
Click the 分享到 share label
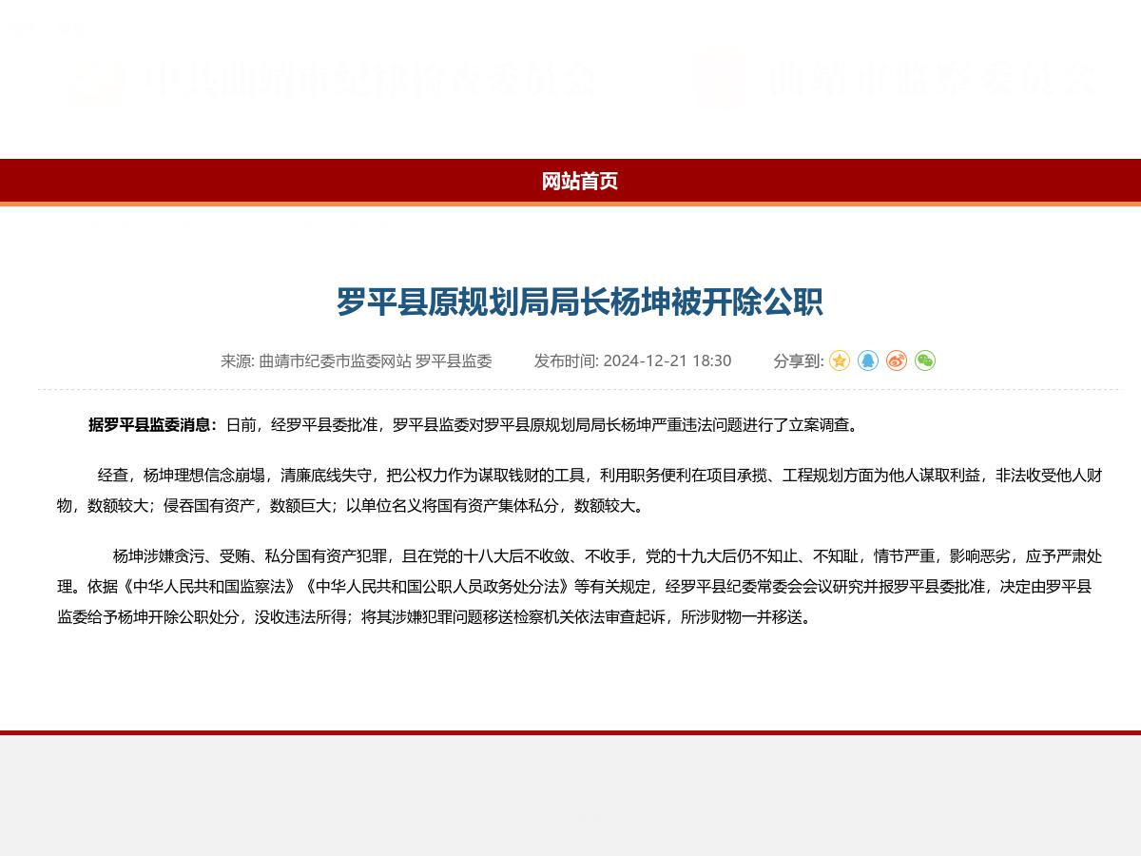pyautogui.click(x=799, y=361)
